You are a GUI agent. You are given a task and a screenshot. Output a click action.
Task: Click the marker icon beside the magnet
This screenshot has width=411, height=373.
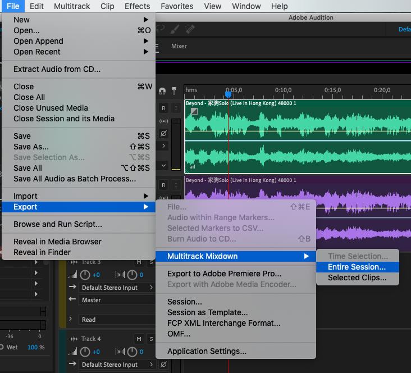pos(174,90)
